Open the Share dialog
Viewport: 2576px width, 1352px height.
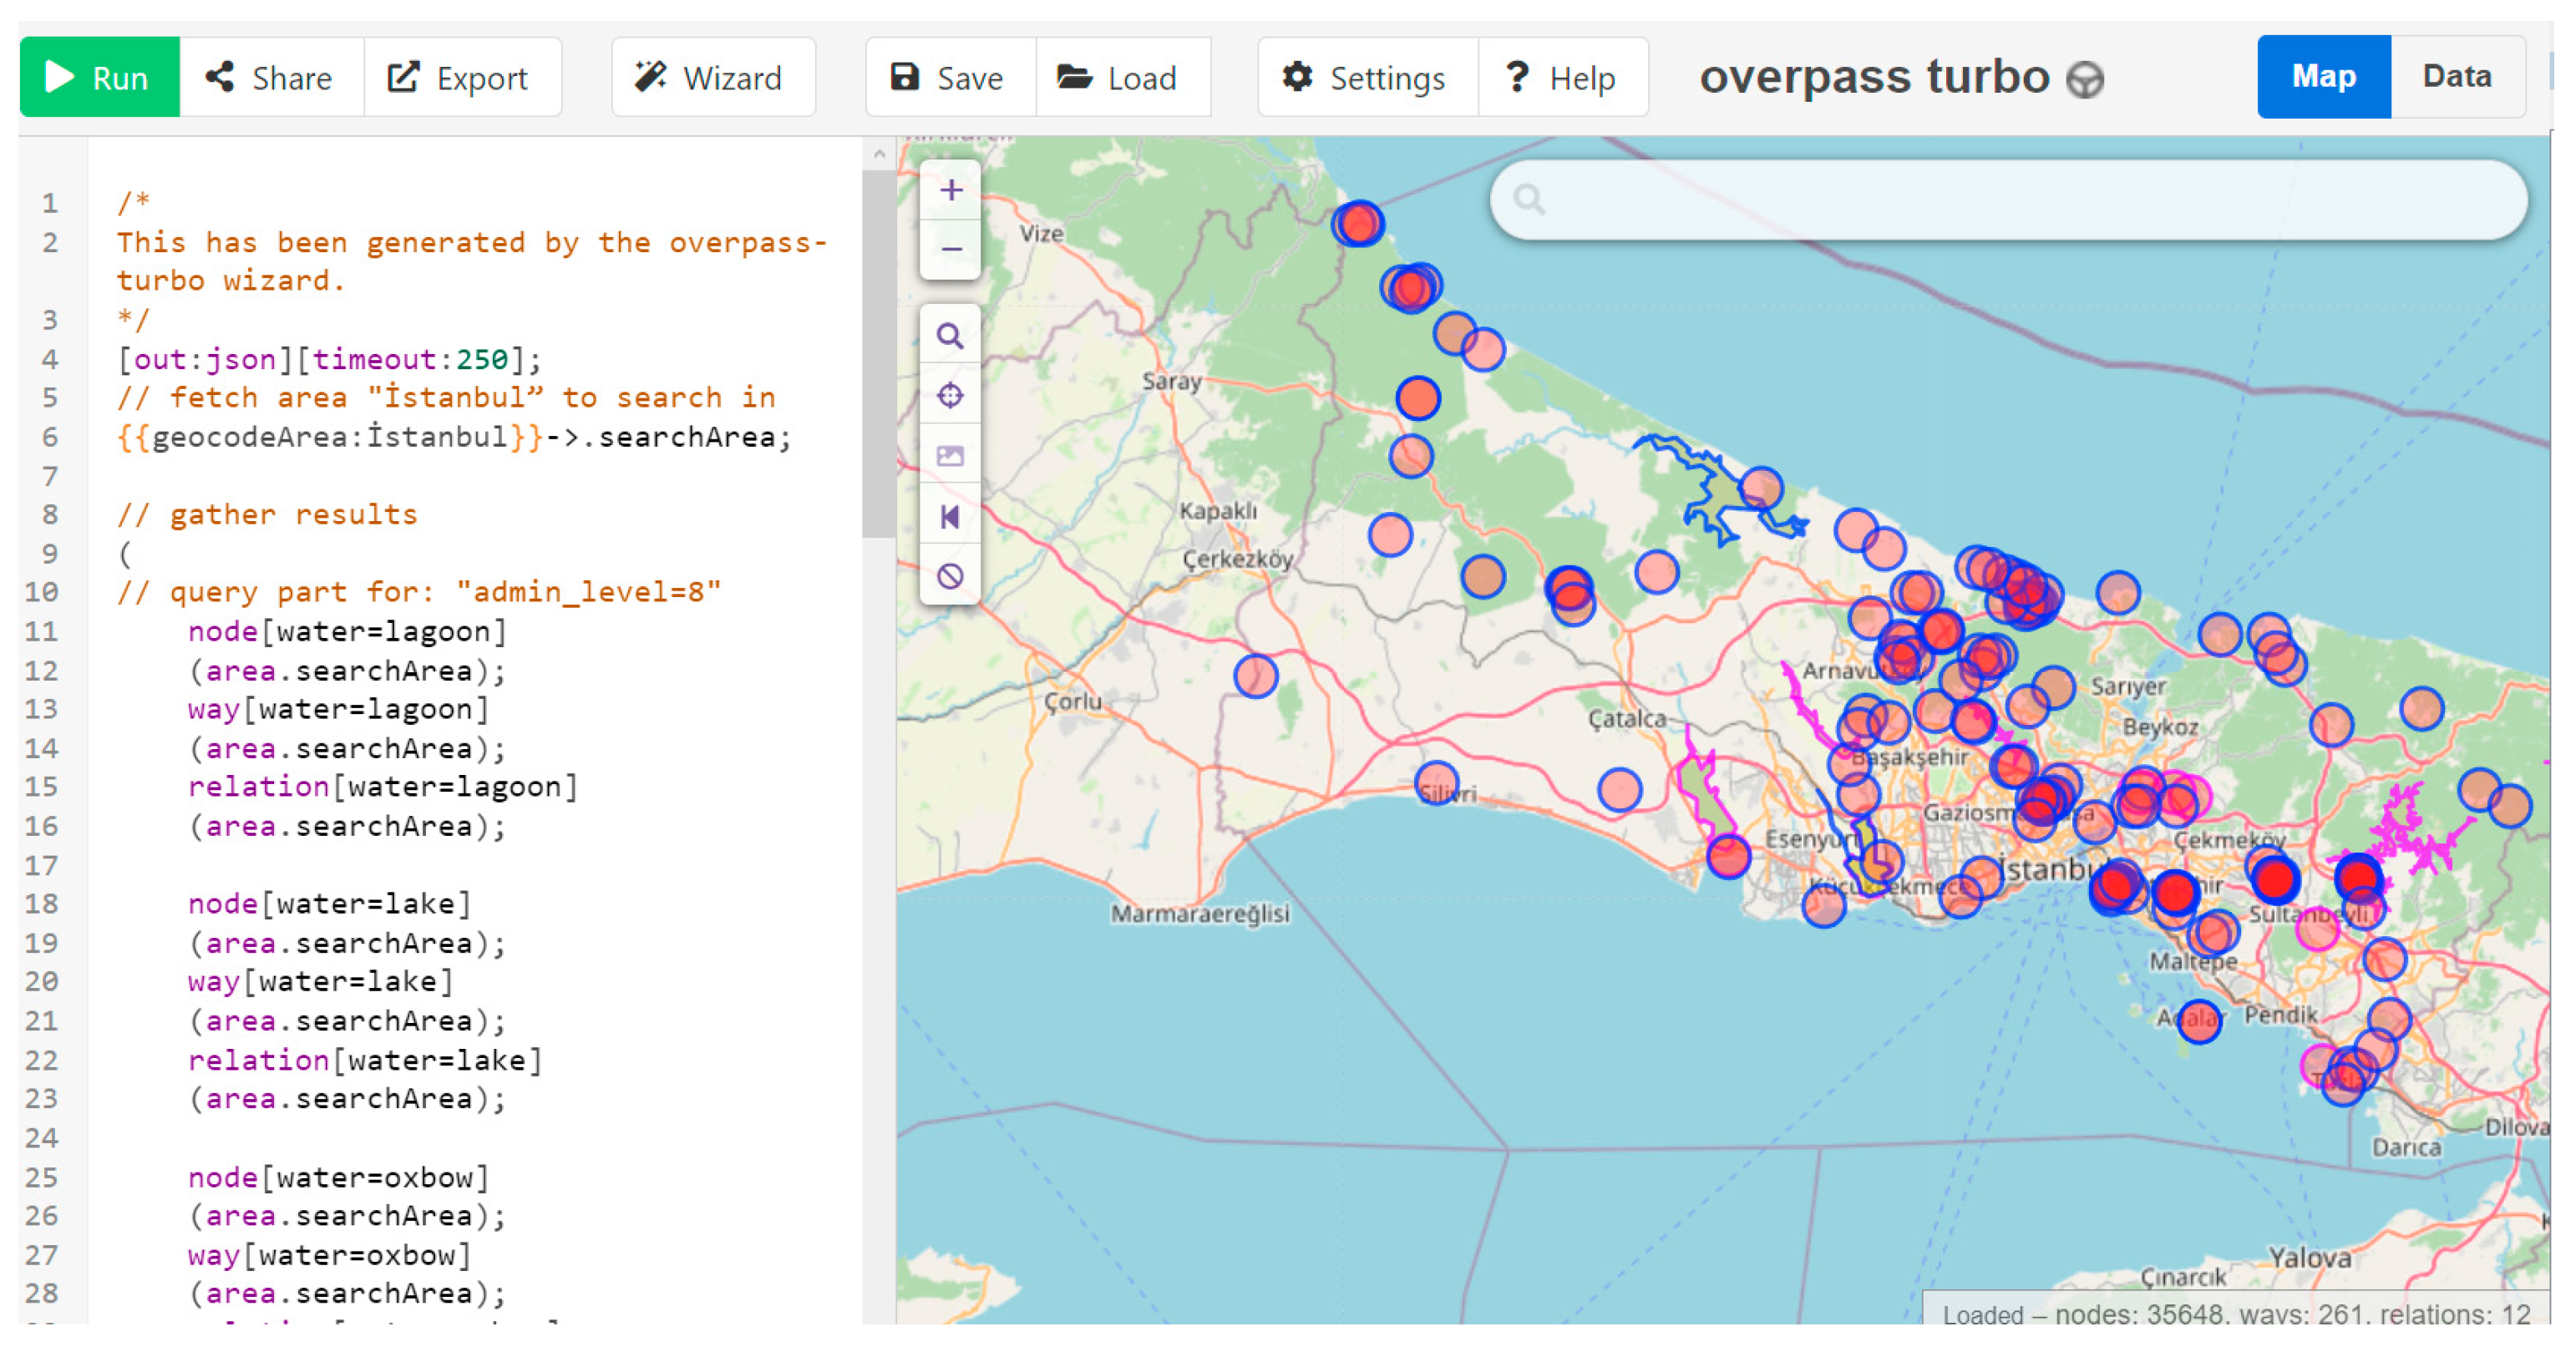tap(270, 77)
